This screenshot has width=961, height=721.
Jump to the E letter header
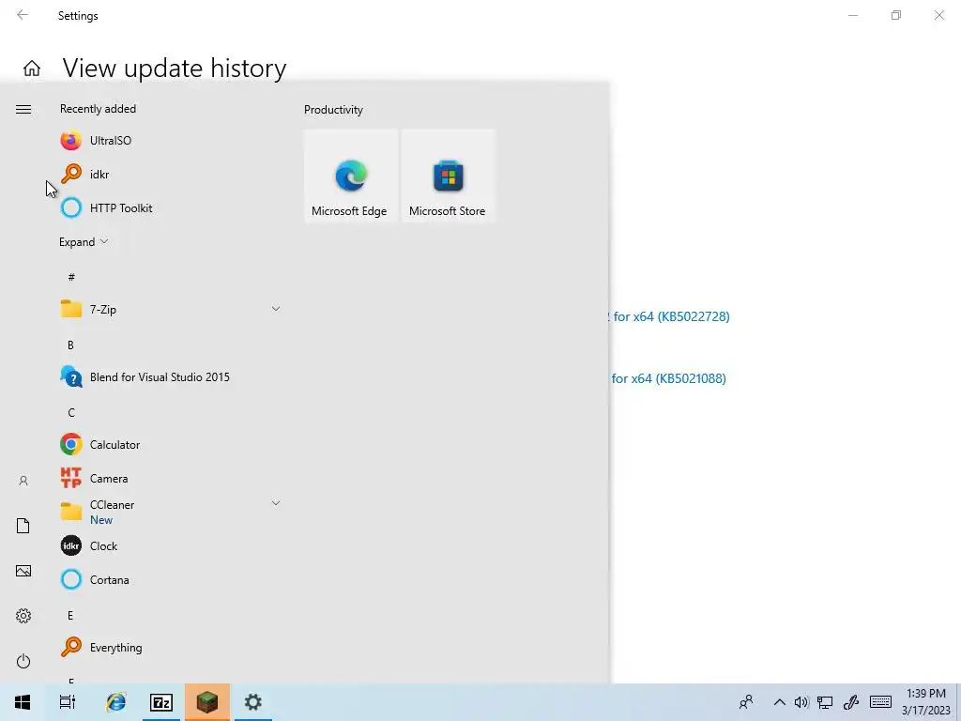70,616
